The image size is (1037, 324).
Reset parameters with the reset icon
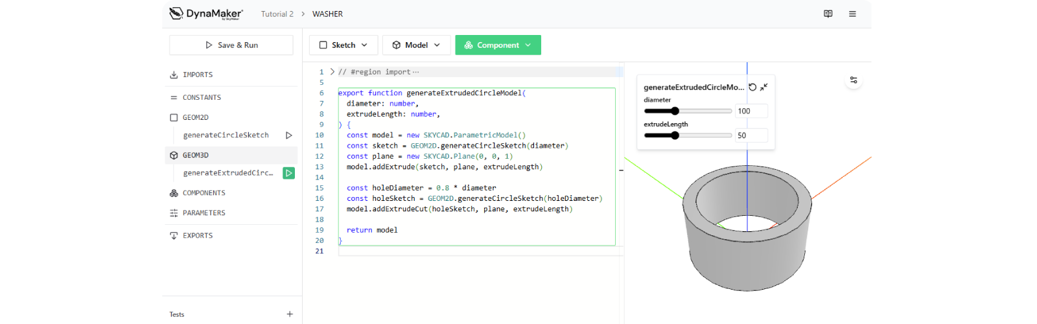point(752,87)
